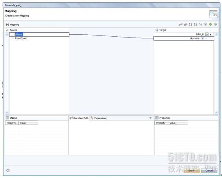Image resolution: width=222 pixels, height=178 pixels.
Task: Click the second mapping toolbar icon
Action: pos(185,24)
